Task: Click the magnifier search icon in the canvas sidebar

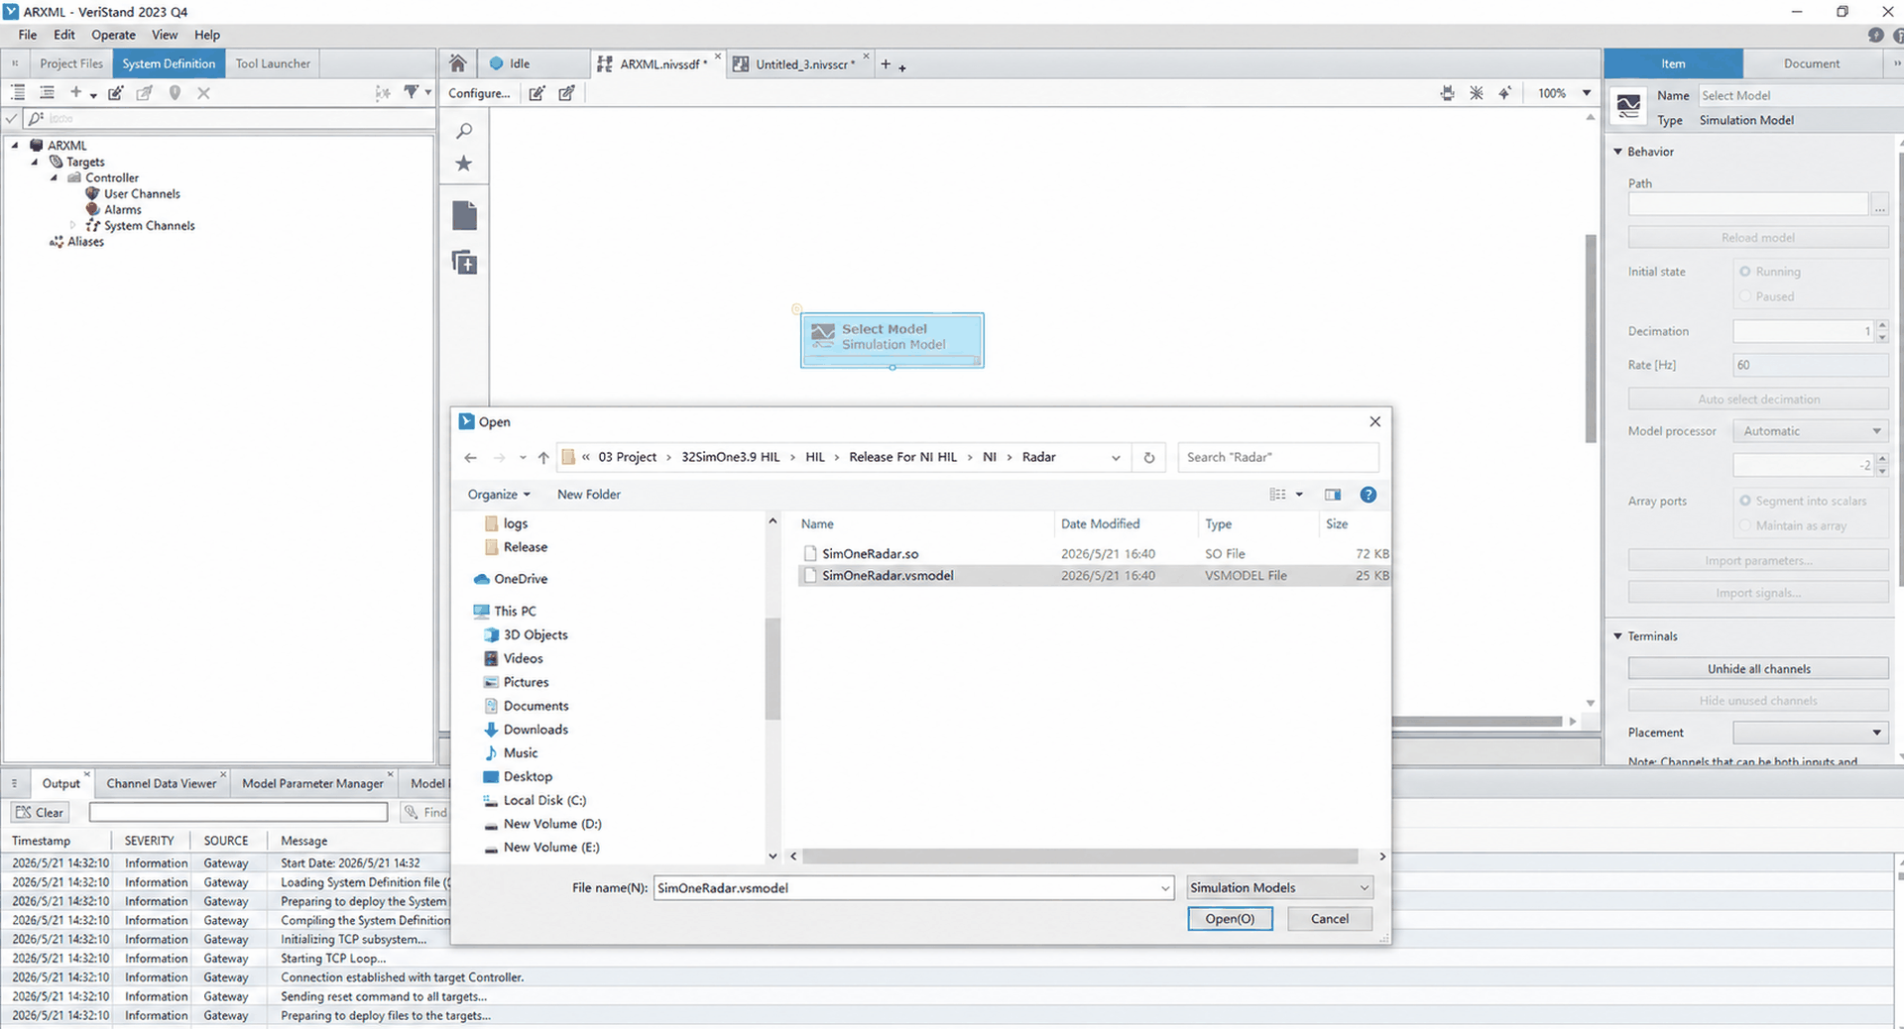Action: [x=464, y=131]
